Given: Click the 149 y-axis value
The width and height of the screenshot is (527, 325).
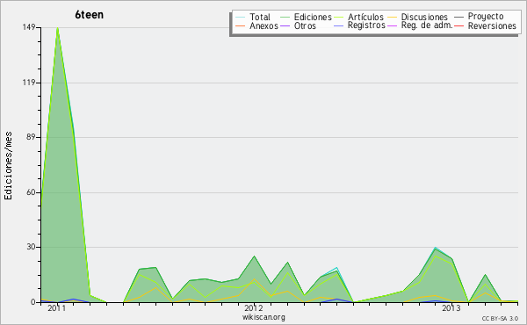Looking at the screenshot, I should tap(29, 27).
